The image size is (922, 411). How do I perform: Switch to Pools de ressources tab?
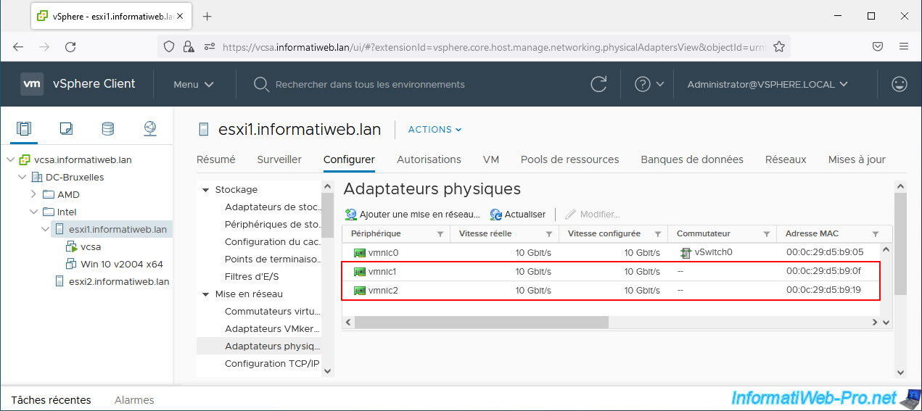click(x=570, y=159)
